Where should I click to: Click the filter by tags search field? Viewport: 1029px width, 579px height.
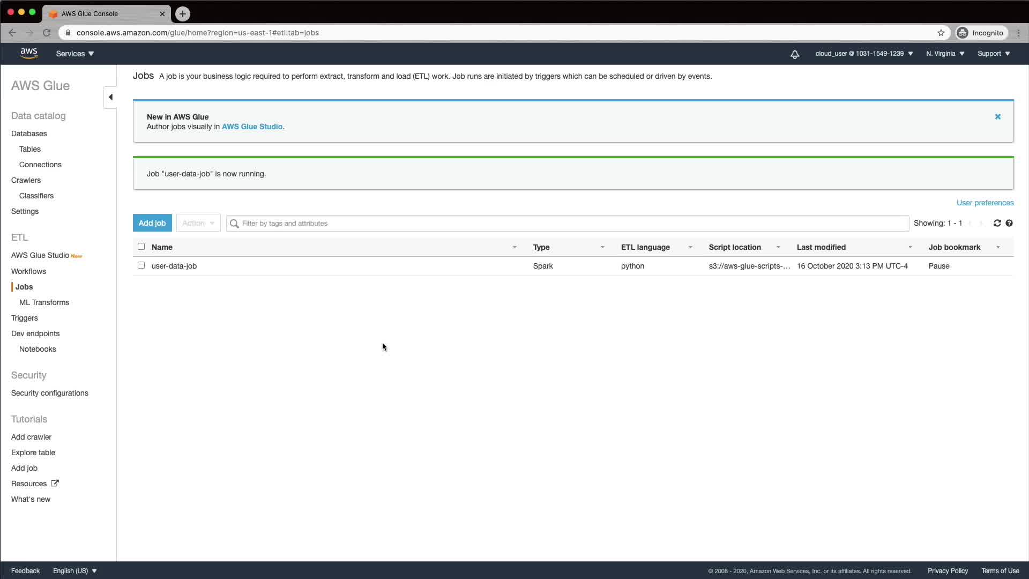point(568,223)
